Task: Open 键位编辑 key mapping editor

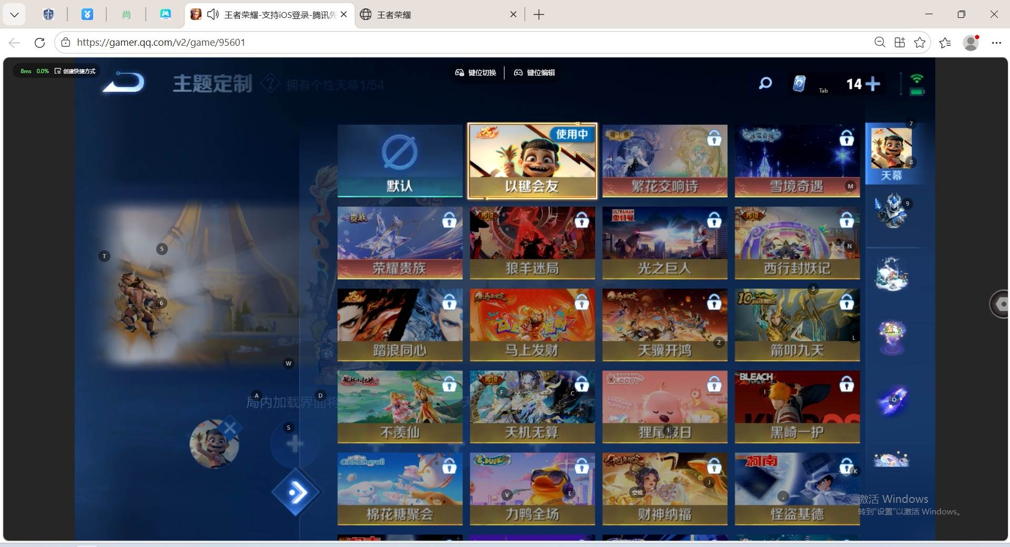Action: click(x=534, y=73)
